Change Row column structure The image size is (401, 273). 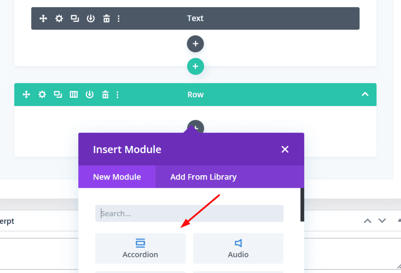point(74,95)
